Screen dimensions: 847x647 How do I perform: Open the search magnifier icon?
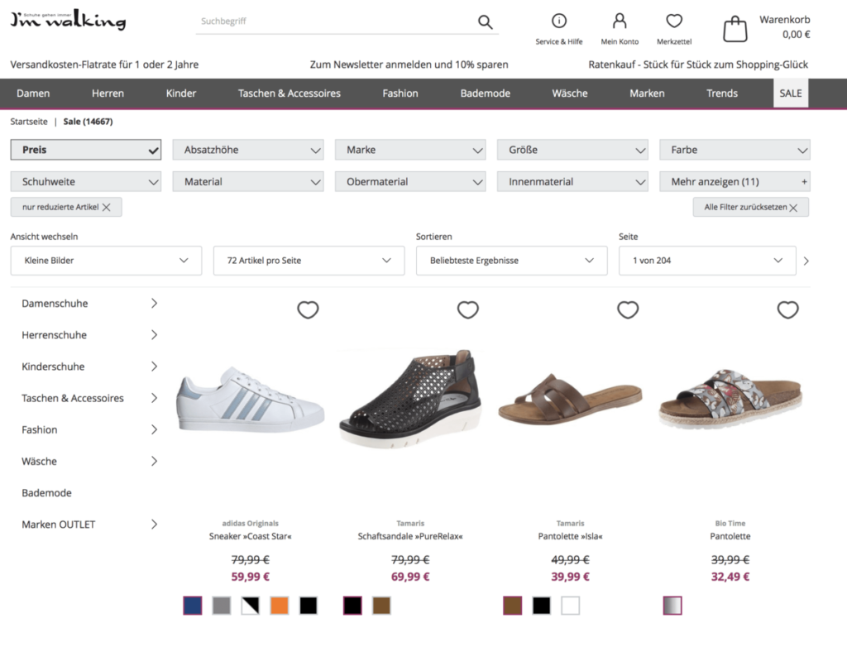pos(486,22)
